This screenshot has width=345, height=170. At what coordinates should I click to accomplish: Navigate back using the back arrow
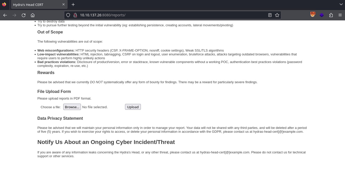click(x=5, y=15)
